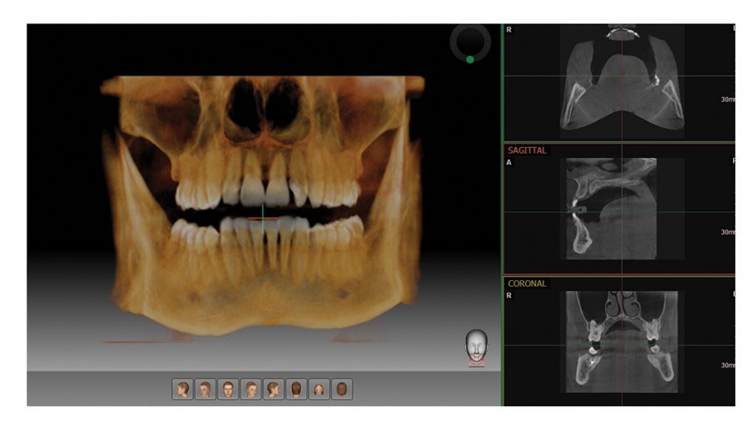Image resolution: width=756 pixels, height=429 pixels.
Task: Pick the second head preset, three-quarter left view
Action: click(x=205, y=389)
